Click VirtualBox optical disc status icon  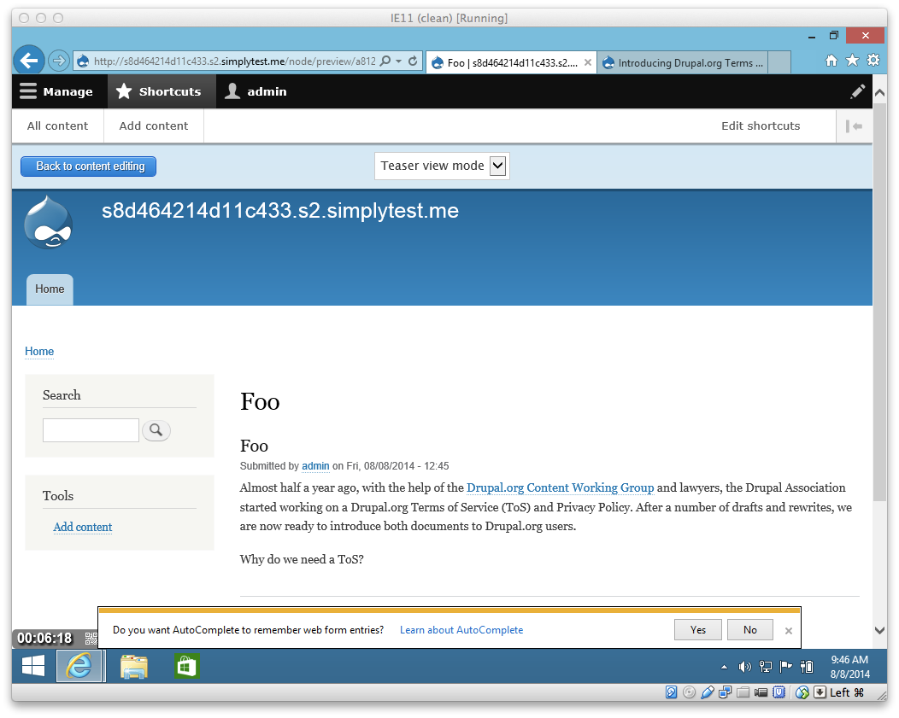[x=689, y=692]
